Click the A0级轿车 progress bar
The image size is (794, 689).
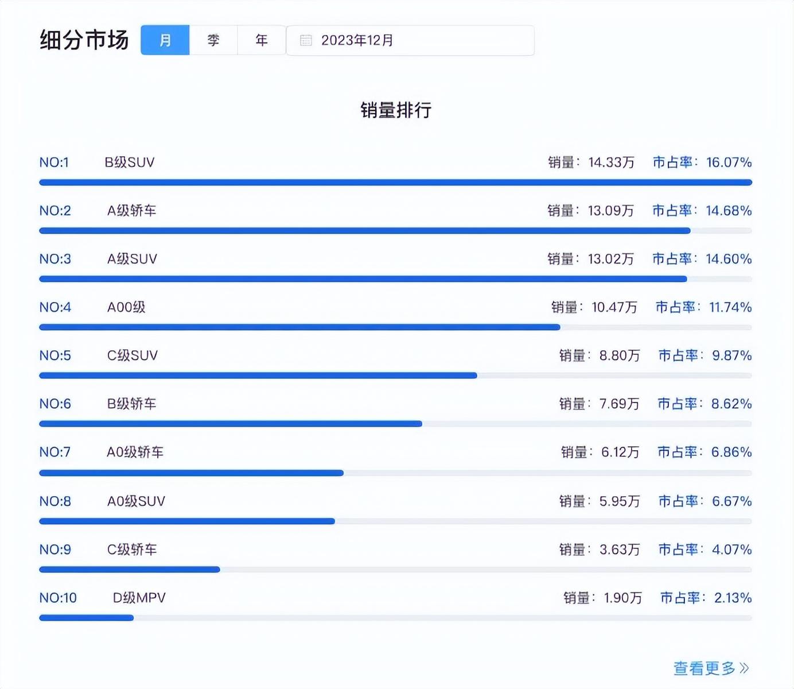click(x=395, y=473)
